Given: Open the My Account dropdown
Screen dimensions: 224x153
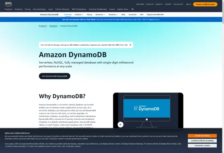Looking at the screenshot, I should click(x=178, y=4).
